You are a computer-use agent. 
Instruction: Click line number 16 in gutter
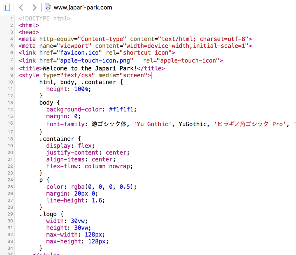click(10, 123)
